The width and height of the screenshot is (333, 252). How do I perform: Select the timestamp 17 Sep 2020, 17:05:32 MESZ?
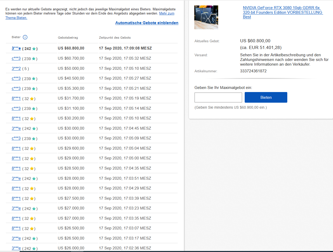pos(125,58)
